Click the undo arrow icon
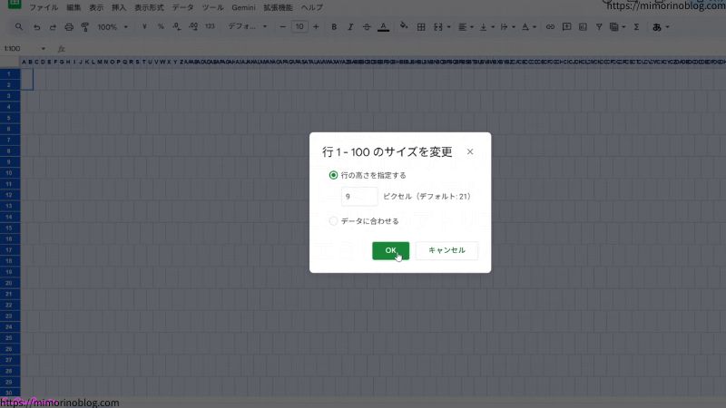The width and height of the screenshot is (726, 408). pyautogui.click(x=36, y=27)
